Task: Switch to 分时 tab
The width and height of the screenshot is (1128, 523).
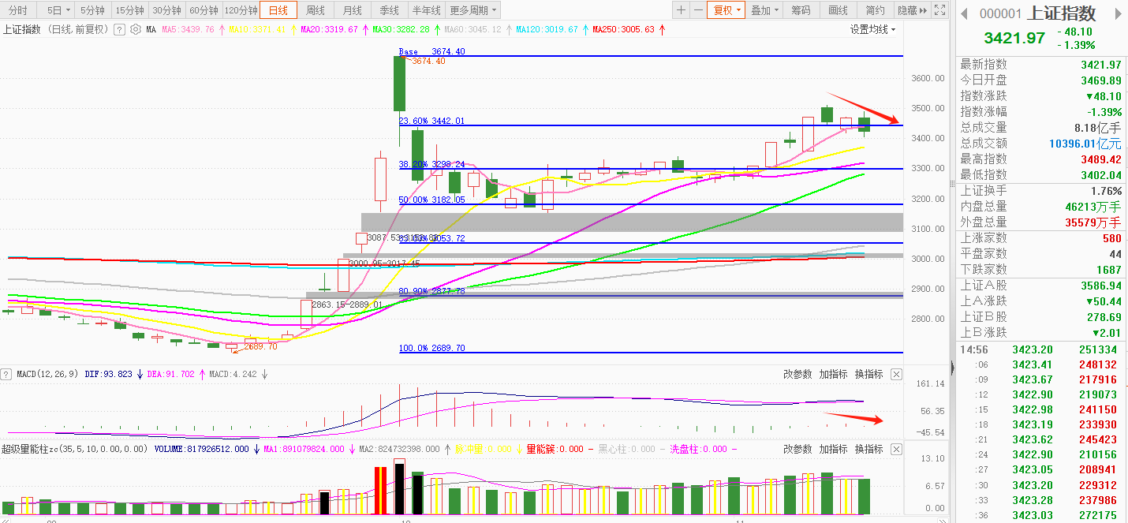Action: tap(17, 10)
